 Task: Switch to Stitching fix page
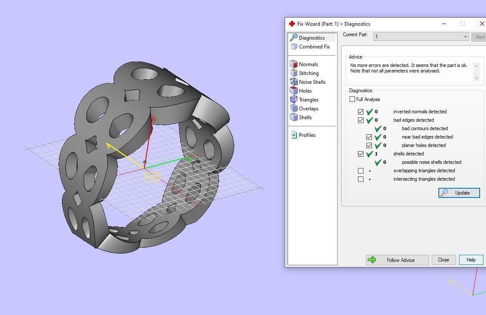309,73
